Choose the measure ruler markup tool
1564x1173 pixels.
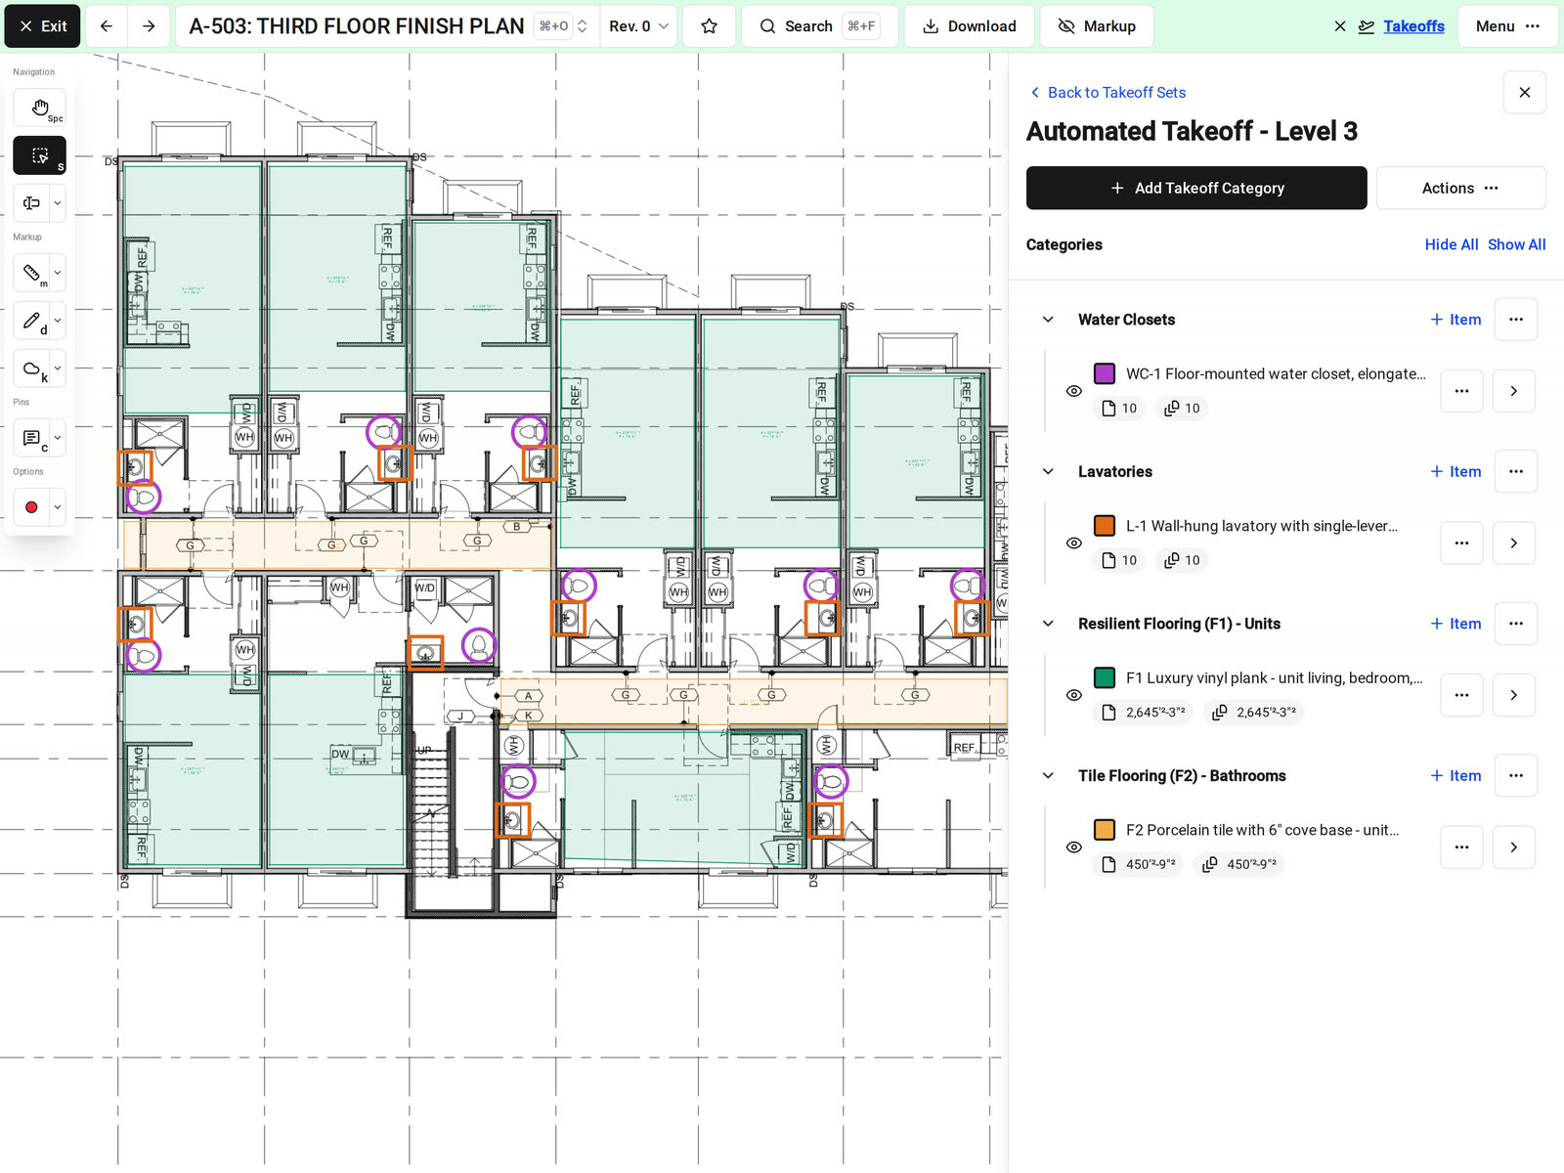tap(31, 273)
